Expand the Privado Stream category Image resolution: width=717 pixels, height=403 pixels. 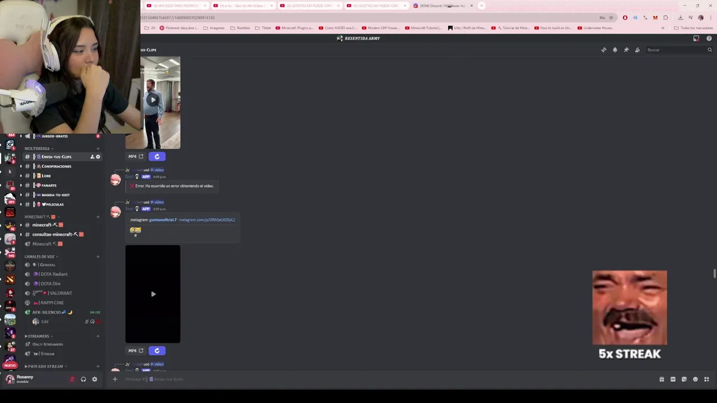45,366
